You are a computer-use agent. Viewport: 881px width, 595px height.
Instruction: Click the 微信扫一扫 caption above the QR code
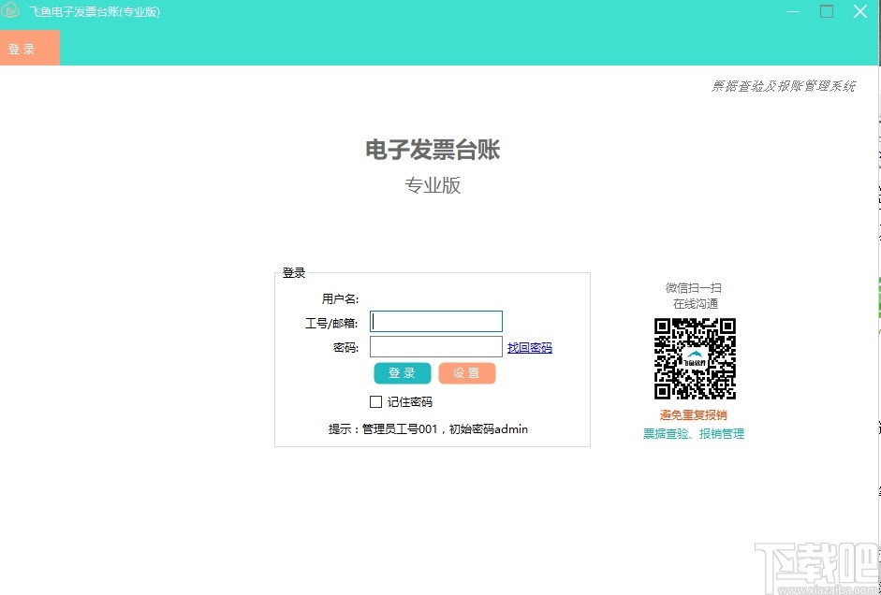pyautogui.click(x=694, y=287)
